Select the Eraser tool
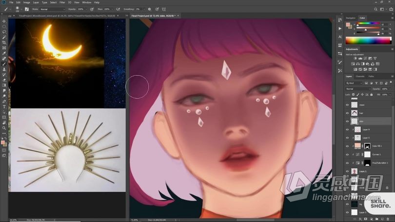Viewport: 395px width, 222px height. click(4, 80)
